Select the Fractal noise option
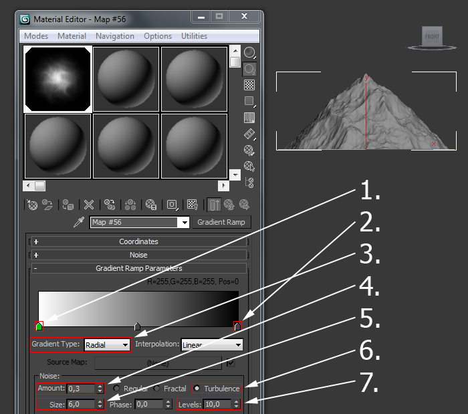The width and height of the screenshot is (468, 414). pos(156,389)
